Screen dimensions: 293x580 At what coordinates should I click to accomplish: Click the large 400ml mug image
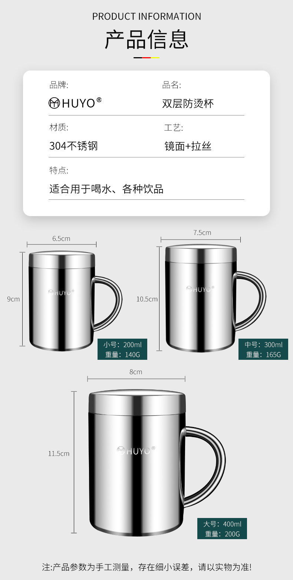click(157, 463)
